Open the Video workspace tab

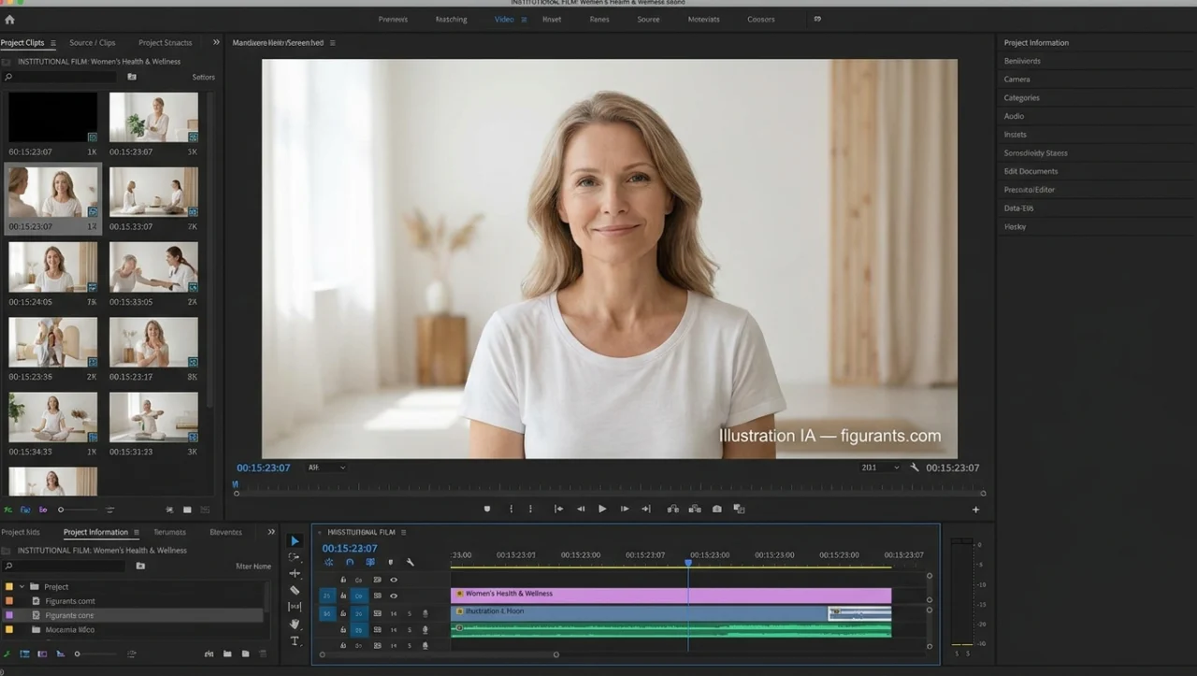coord(504,20)
